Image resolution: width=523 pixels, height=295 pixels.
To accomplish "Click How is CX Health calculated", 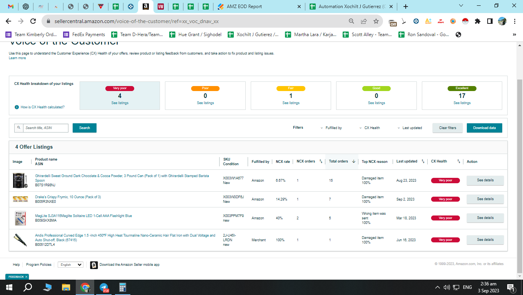I will (43, 107).
